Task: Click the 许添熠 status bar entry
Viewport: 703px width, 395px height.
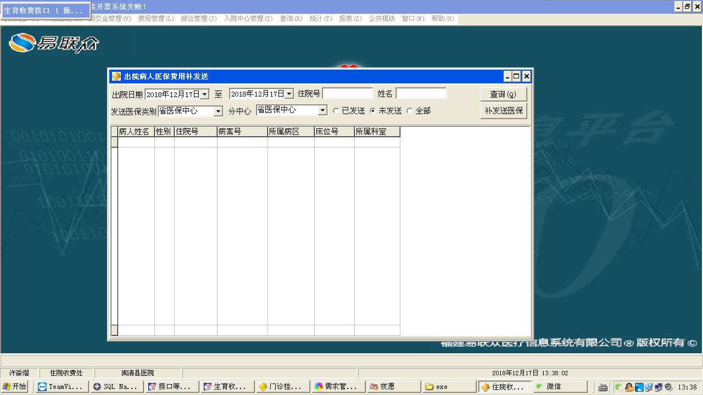Action: point(19,373)
